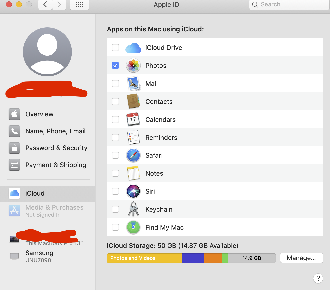Screen dimensions: 330x290
Task: Click the blue storage bar segment
Action: click(x=193, y=258)
